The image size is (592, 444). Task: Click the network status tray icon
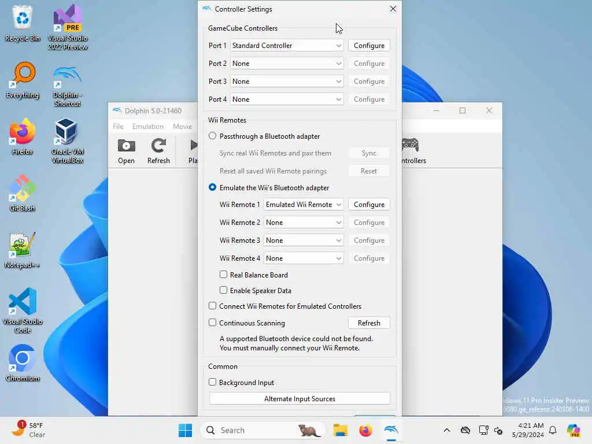483,430
